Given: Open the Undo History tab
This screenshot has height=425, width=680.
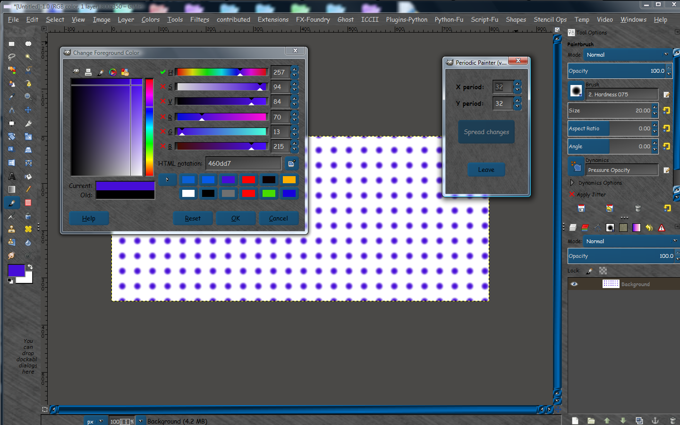Looking at the screenshot, I should click(x=649, y=228).
